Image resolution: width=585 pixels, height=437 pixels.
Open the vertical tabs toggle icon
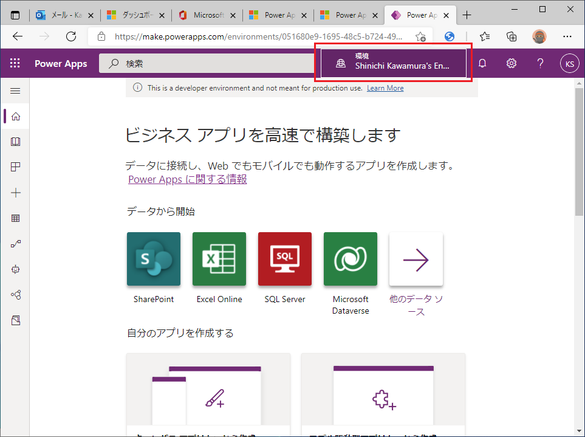[x=15, y=15]
